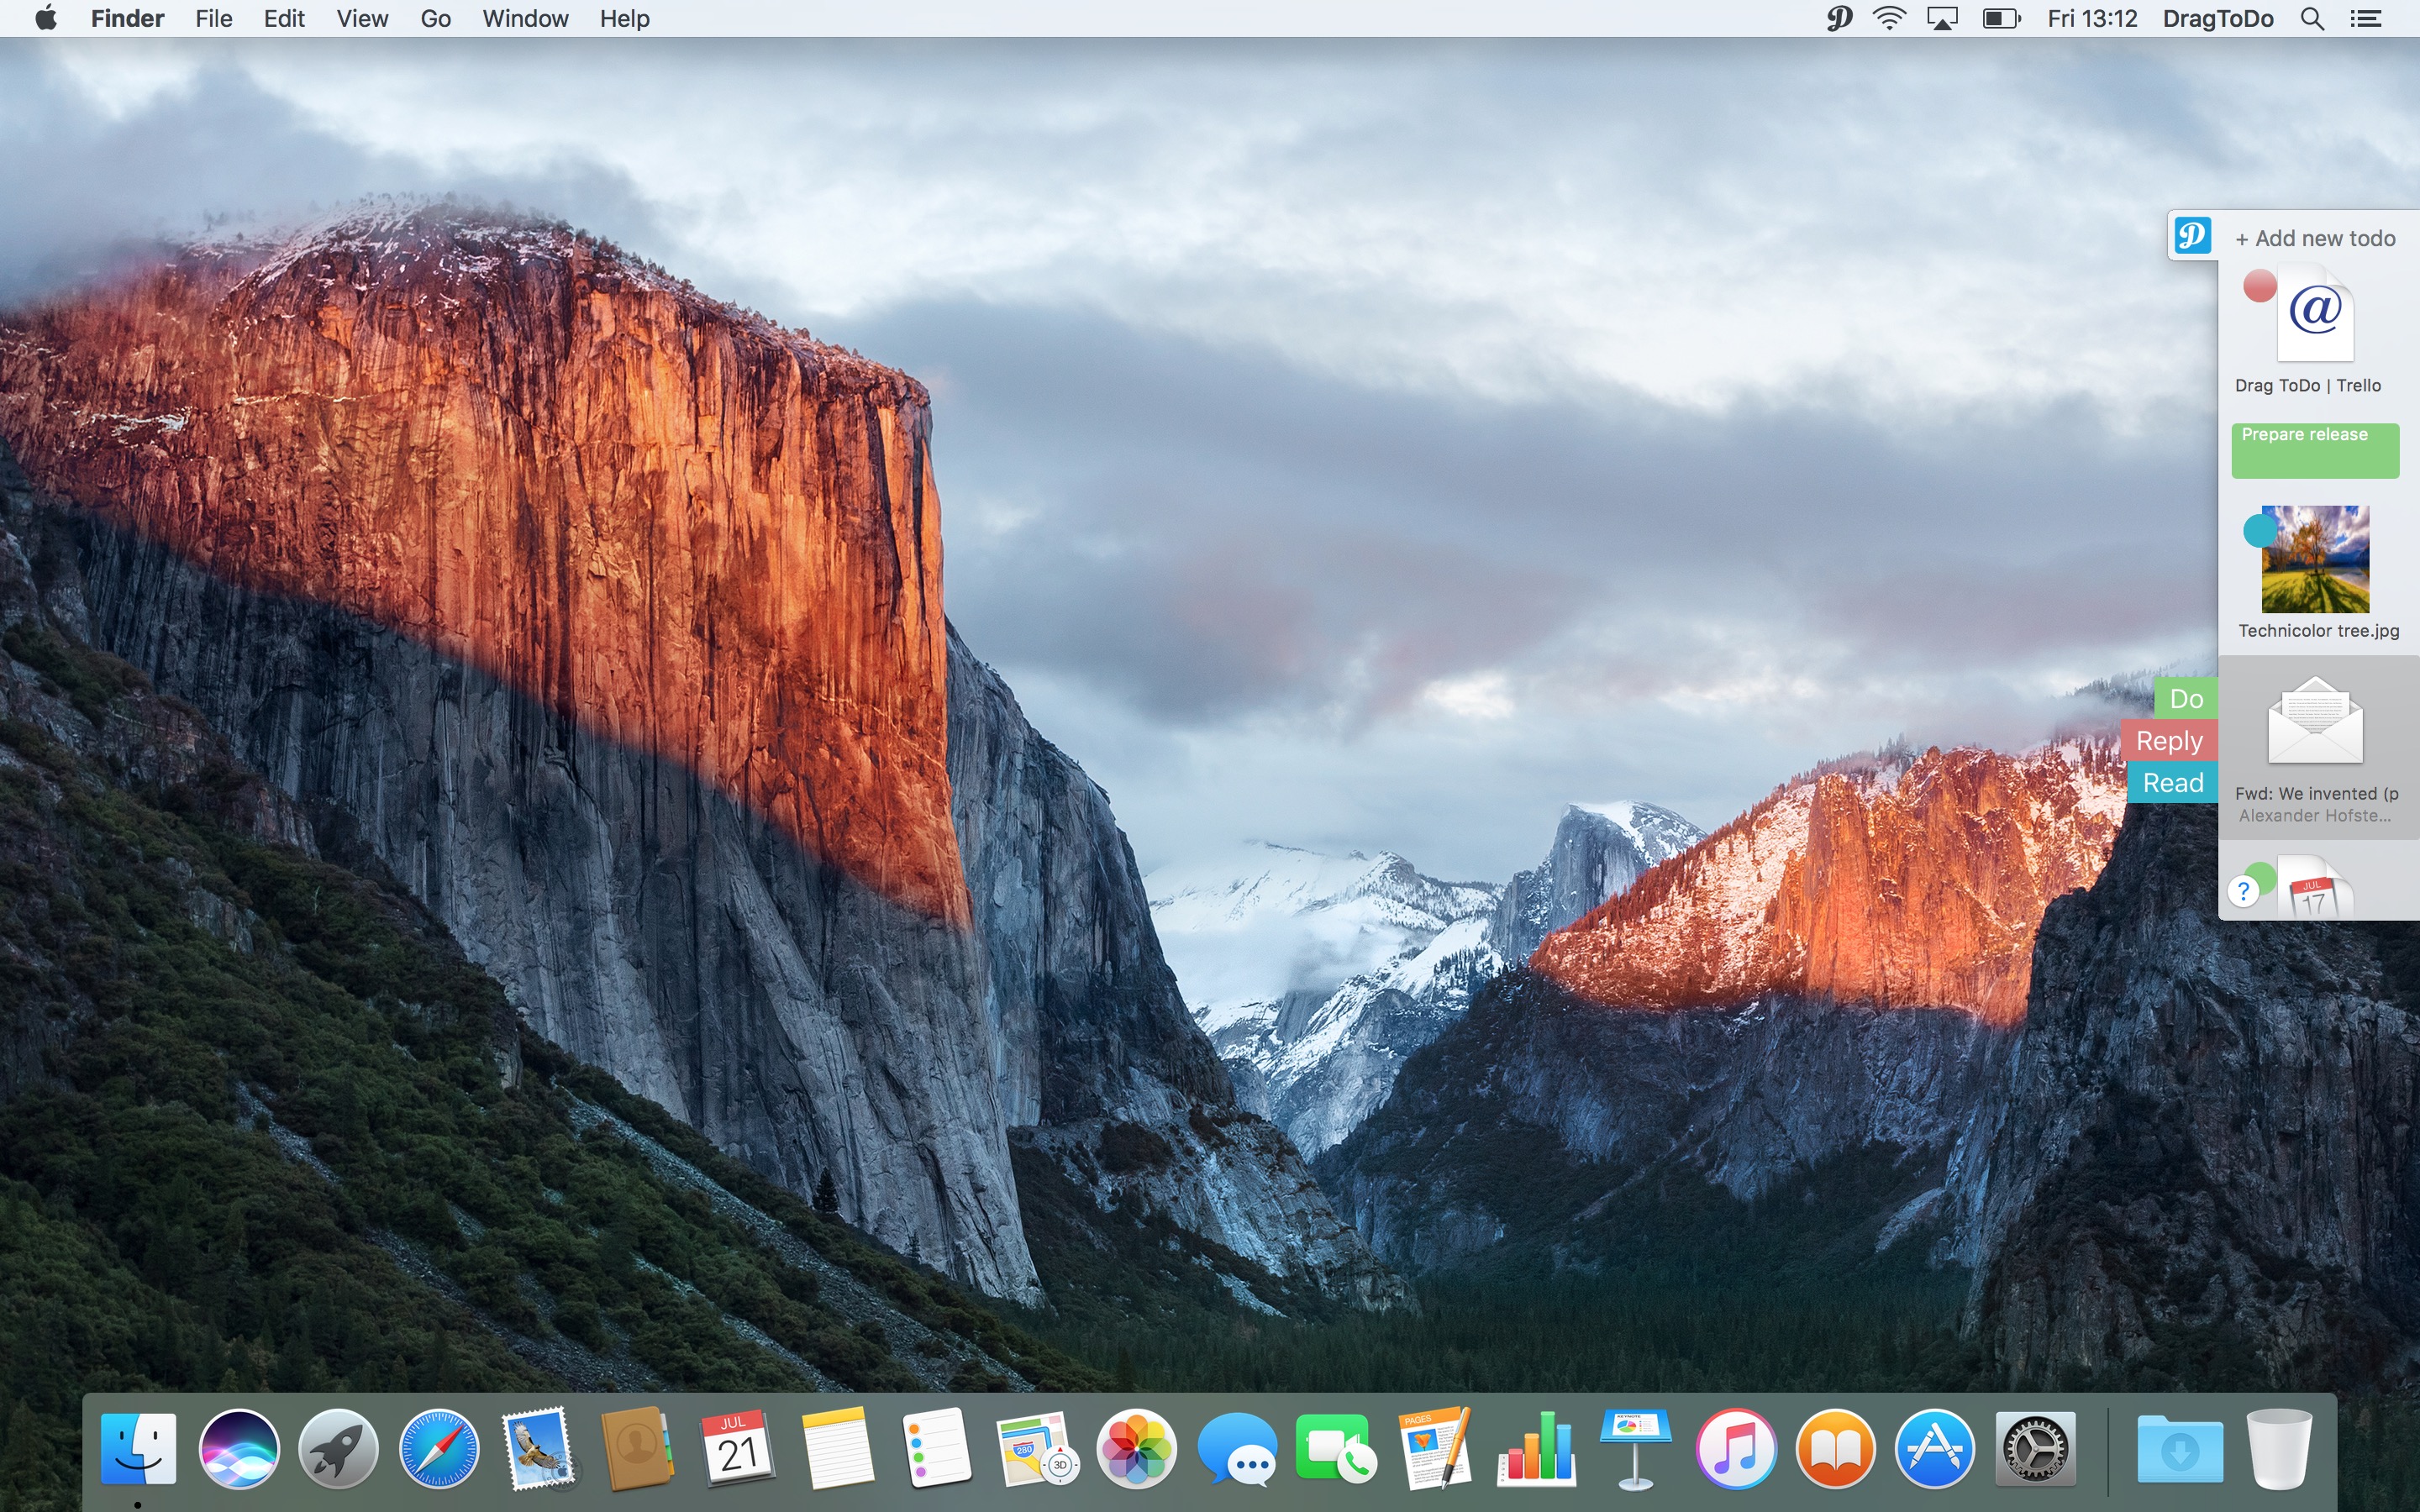2420x1512 pixels.
Task: Click the teal label dot on Technicolor tree
Action: (2259, 530)
